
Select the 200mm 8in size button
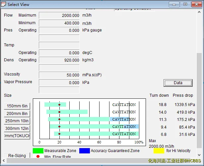pyautogui.click(x=17, y=114)
